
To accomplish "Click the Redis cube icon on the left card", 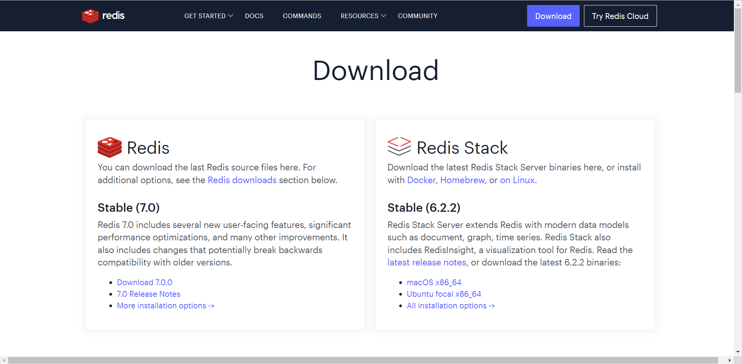I will point(109,148).
